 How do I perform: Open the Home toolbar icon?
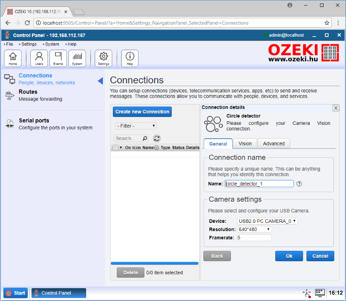coord(13,58)
